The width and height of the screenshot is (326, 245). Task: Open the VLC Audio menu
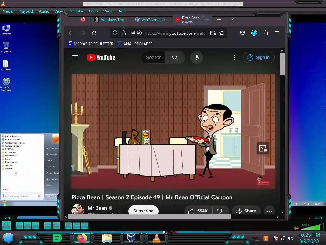tap(44, 11)
